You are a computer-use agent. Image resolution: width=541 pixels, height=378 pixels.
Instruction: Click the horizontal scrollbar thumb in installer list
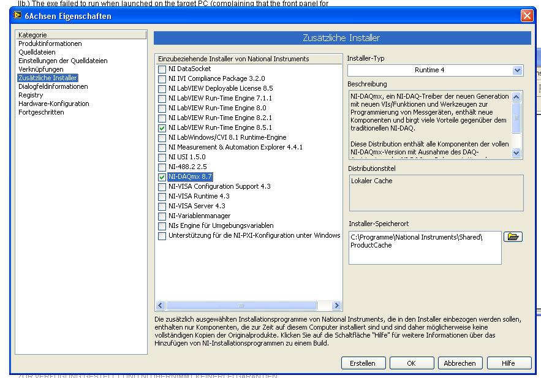241,306
